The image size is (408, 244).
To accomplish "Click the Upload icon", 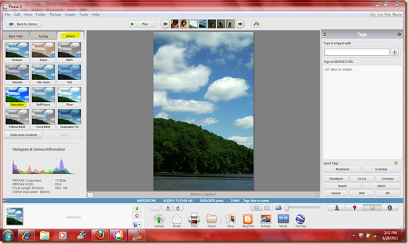I will [x=159, y=220].
